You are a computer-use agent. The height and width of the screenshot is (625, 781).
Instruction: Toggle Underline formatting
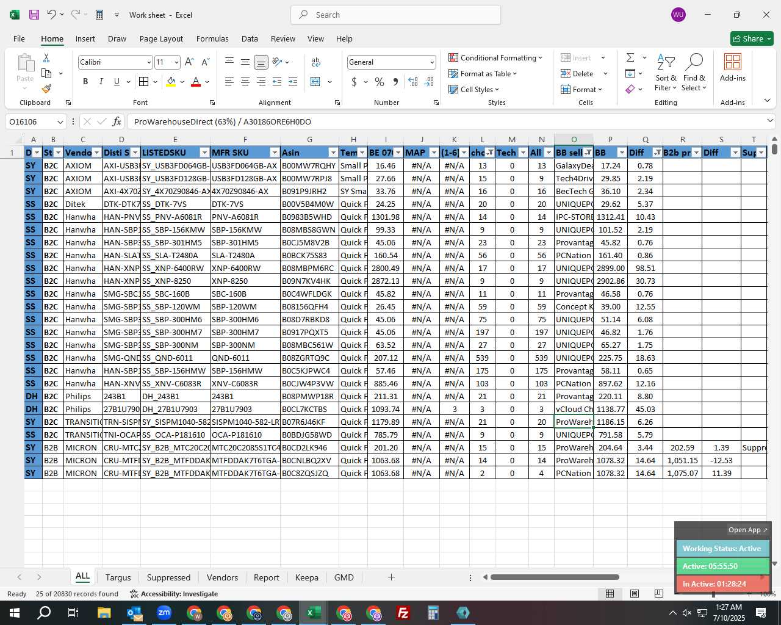pos(117,82)
